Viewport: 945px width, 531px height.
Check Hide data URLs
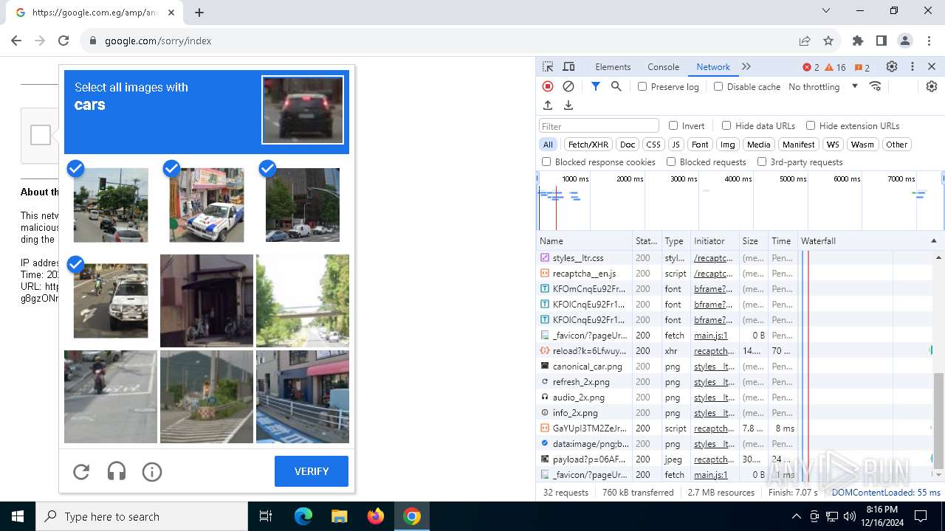(726, 125)
